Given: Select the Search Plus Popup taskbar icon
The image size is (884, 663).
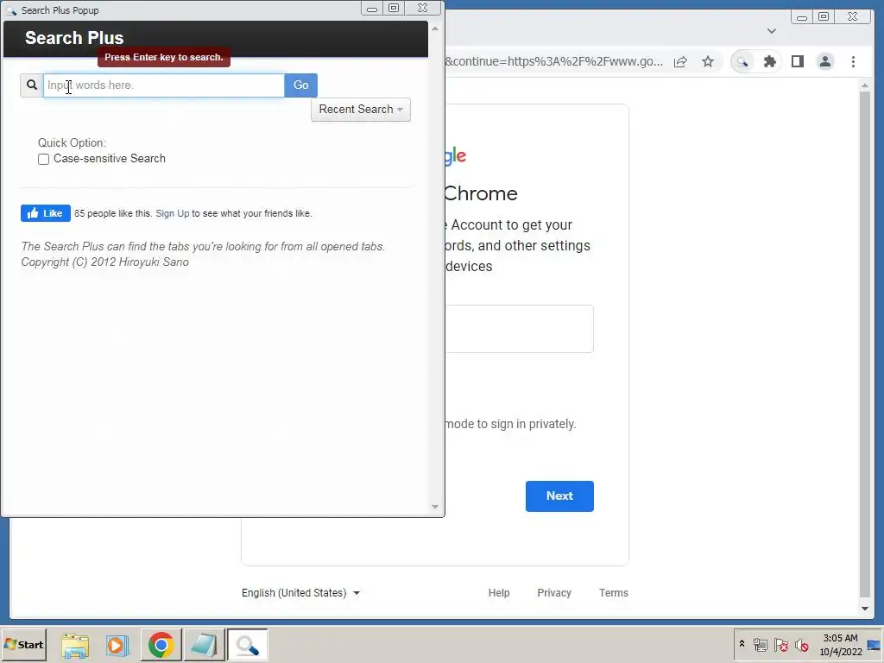Looking at the screenshot, I should pos(247,645).
